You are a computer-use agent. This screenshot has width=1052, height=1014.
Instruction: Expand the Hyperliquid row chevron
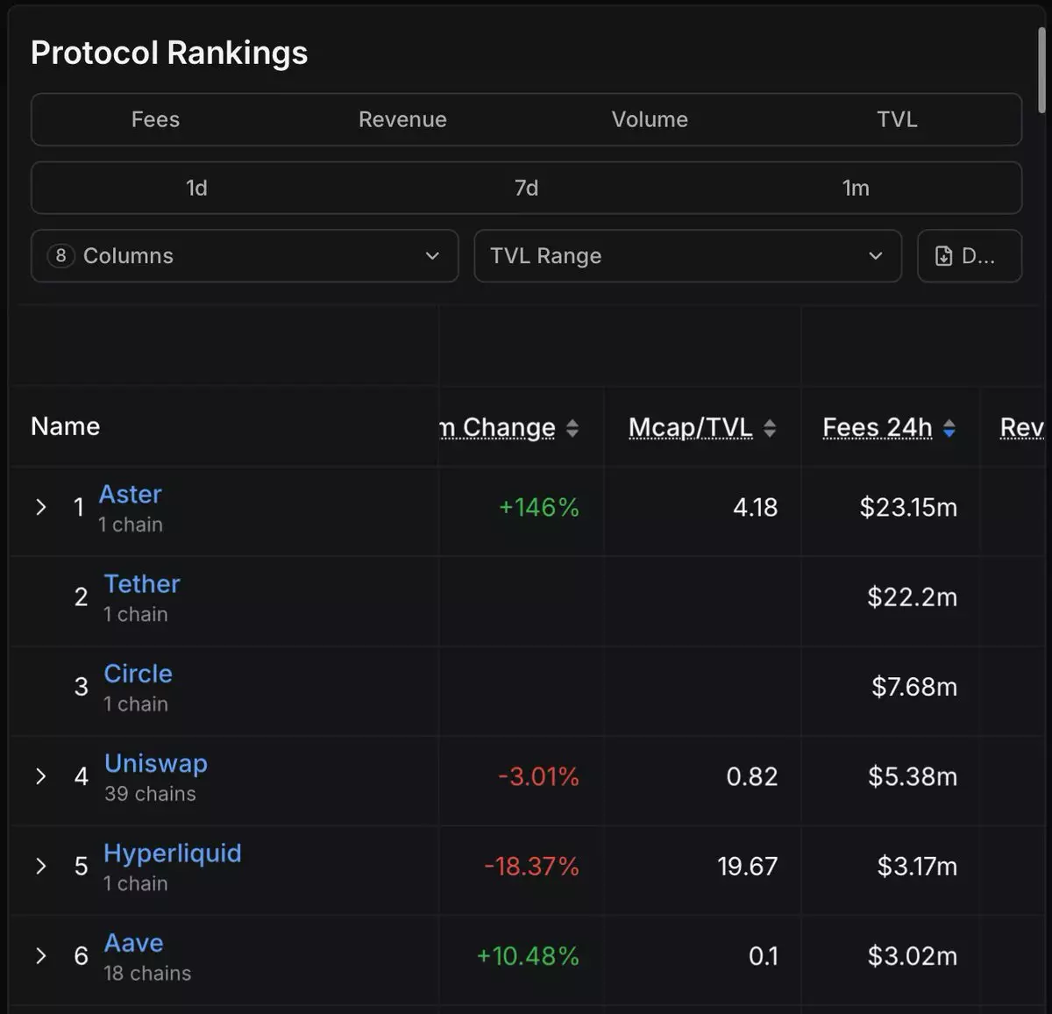(x=40, y=866)
